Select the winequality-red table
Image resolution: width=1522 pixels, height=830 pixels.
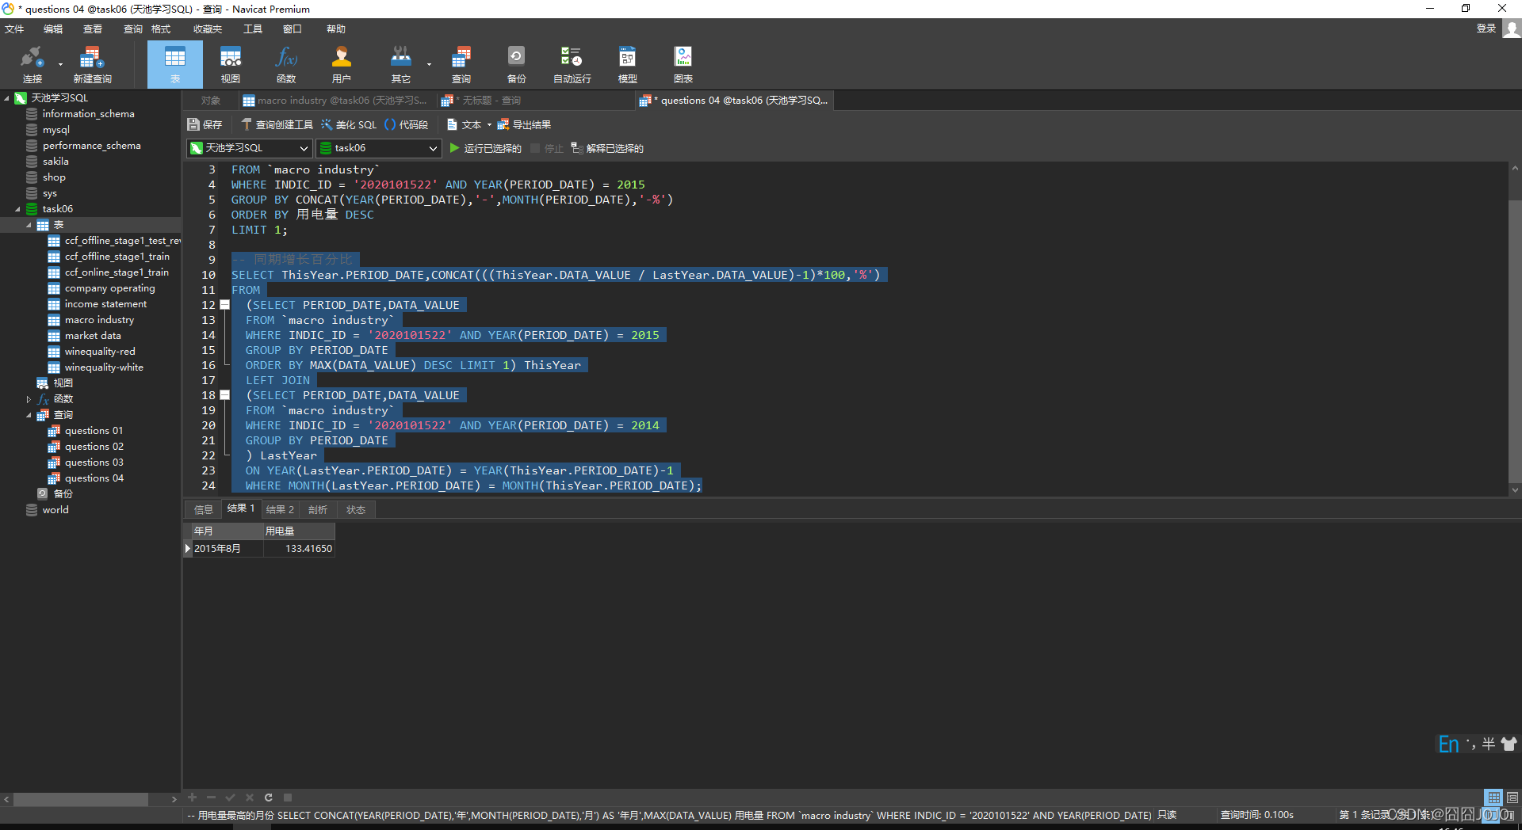coord(100,352)
